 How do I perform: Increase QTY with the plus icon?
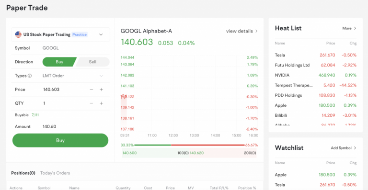(x=102, y=103)
